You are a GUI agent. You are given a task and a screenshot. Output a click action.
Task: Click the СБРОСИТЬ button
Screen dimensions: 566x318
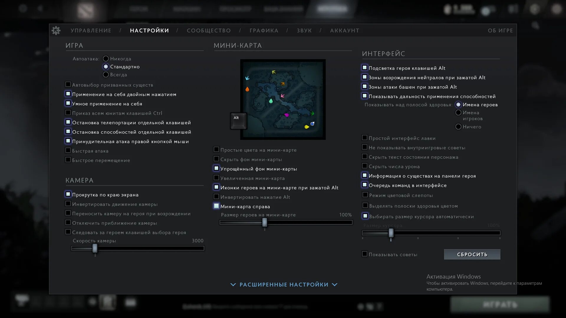pos(472,254)
